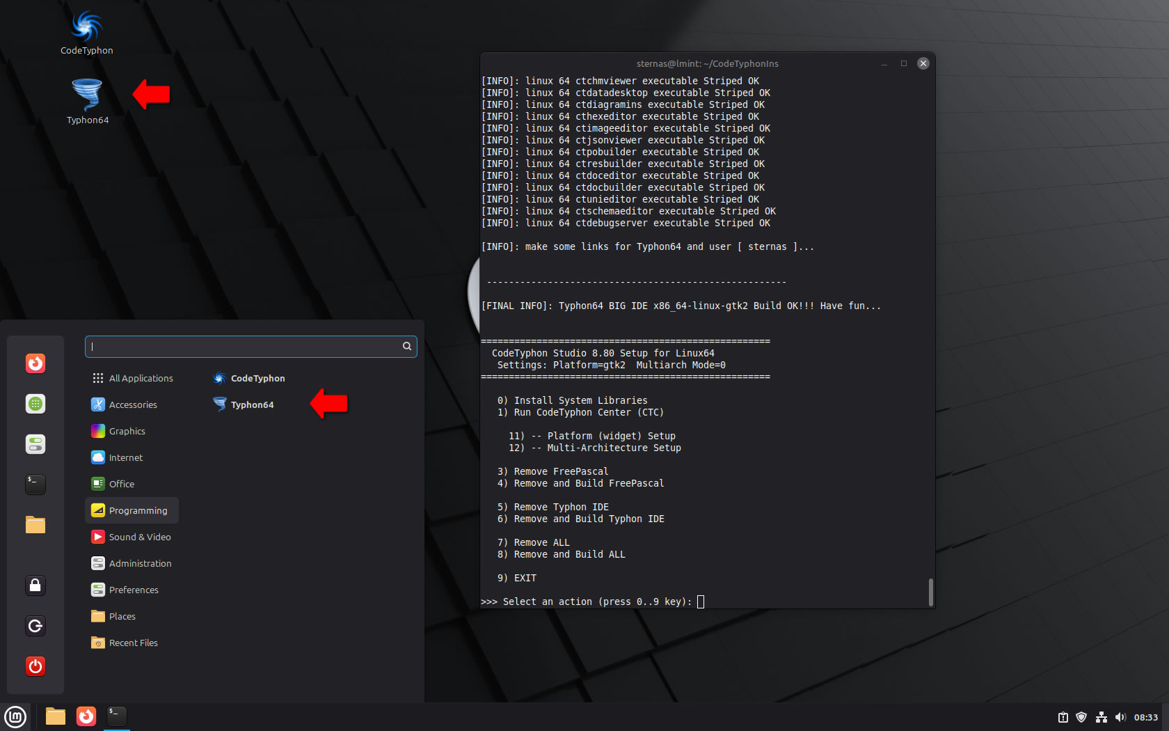
Task: Launch CodeTyphon from Programming list
Action: (x=249, y=378)
